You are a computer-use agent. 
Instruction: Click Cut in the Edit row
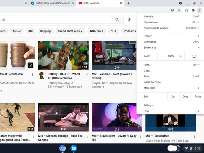click(x=173, y=96)
